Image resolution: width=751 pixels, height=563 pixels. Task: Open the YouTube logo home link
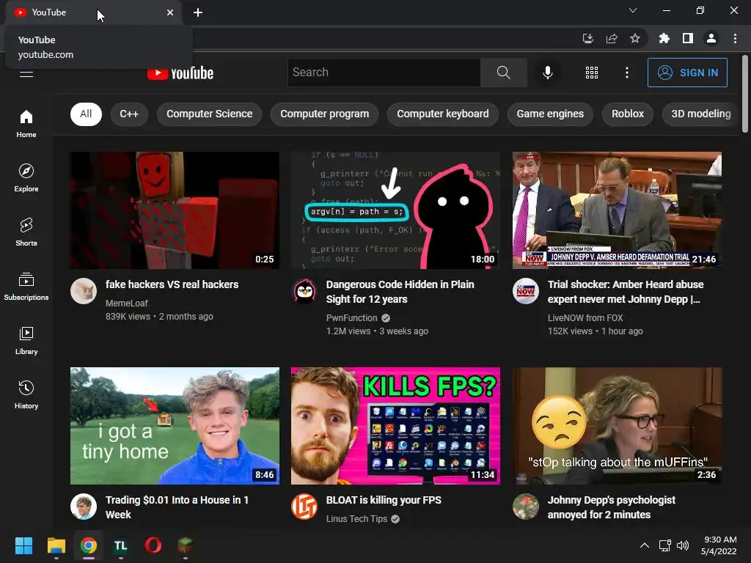[x=180, y=73]
